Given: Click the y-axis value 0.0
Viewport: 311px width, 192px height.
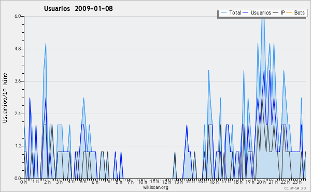Looking at the screenshot, I should pos(18,179).
